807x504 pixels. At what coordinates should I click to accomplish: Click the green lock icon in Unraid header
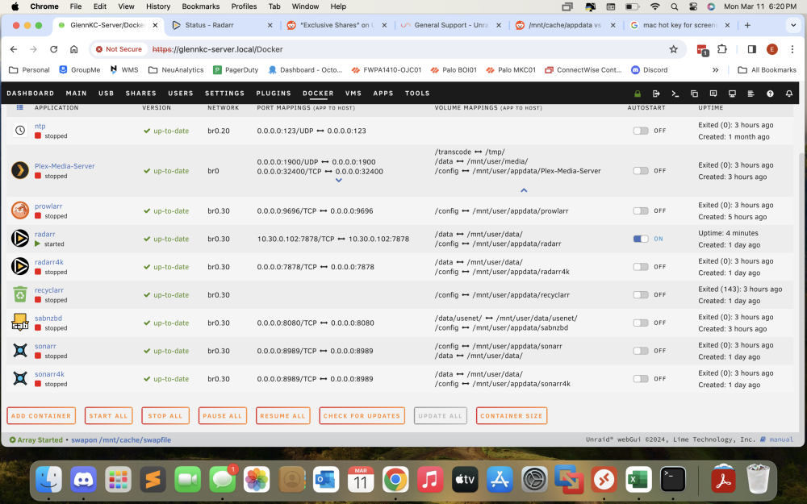click(x=638, y=94)
